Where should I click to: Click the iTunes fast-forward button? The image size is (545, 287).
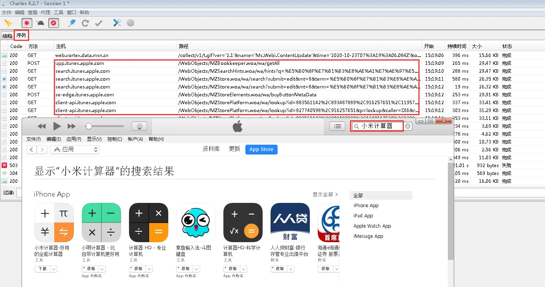coord(72,126)
